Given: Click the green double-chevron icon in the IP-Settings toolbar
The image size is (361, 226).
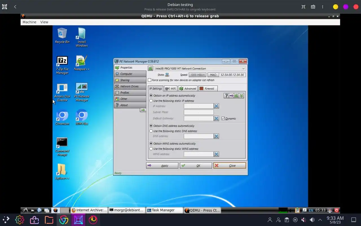Looking at the screenshot, I should 241,96.
